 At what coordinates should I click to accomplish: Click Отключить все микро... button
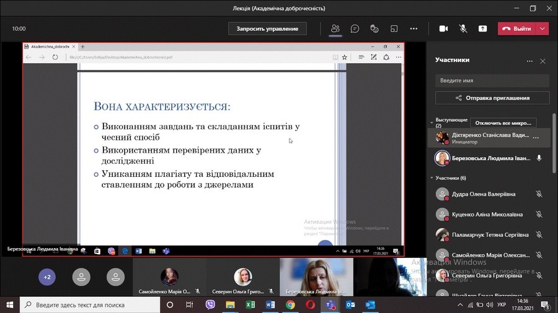click(503, 123)
